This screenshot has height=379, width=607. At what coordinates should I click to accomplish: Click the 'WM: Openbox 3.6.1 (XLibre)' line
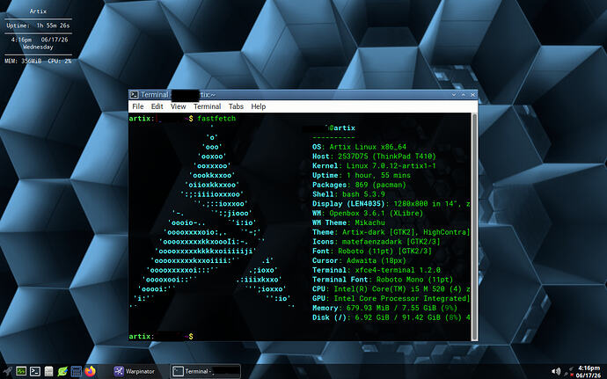[368, 214]
